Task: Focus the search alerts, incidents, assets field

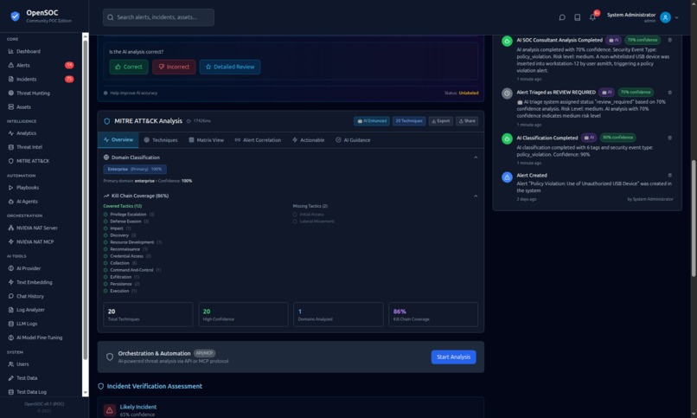Action: coord(159,17)
